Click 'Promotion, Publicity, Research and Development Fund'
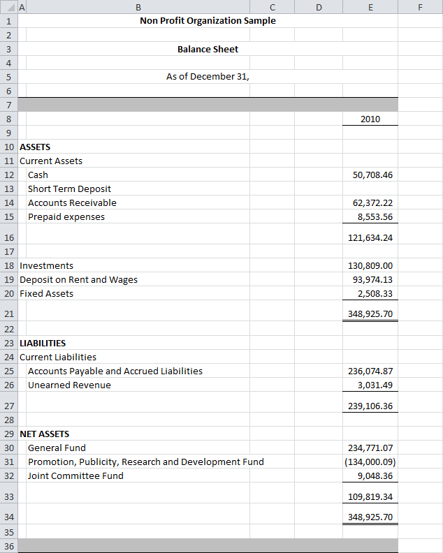Screen dimensions: 443x553 click(x=146, y=462)
